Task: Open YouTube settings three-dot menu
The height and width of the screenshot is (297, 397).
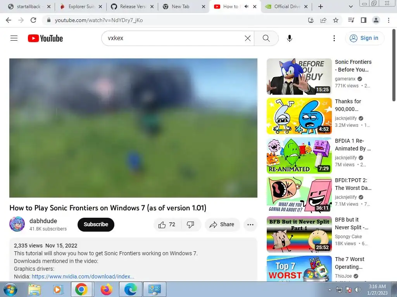Action: tap(334, 38)
